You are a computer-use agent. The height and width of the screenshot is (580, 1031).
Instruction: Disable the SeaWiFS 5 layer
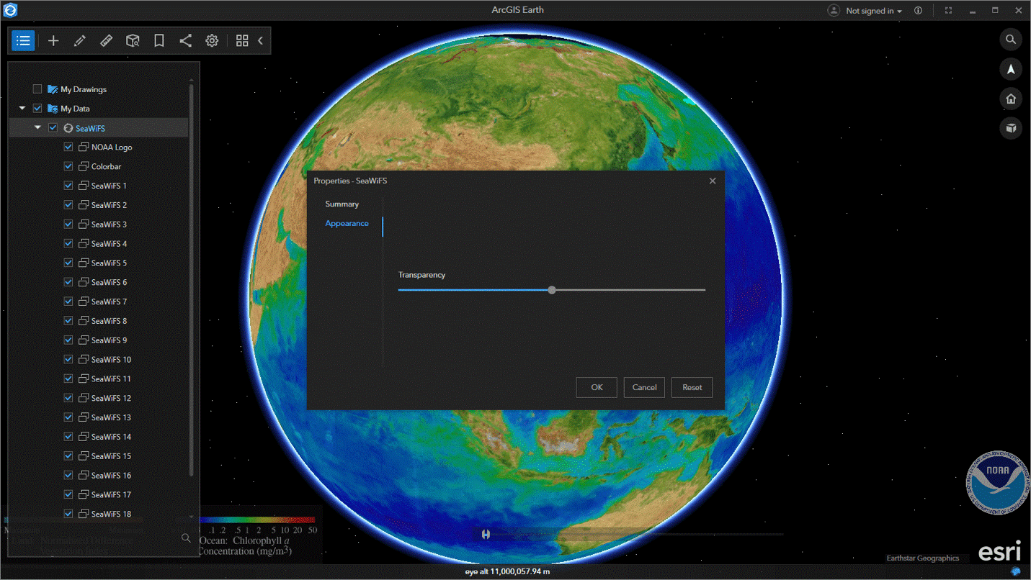(68, 262)
